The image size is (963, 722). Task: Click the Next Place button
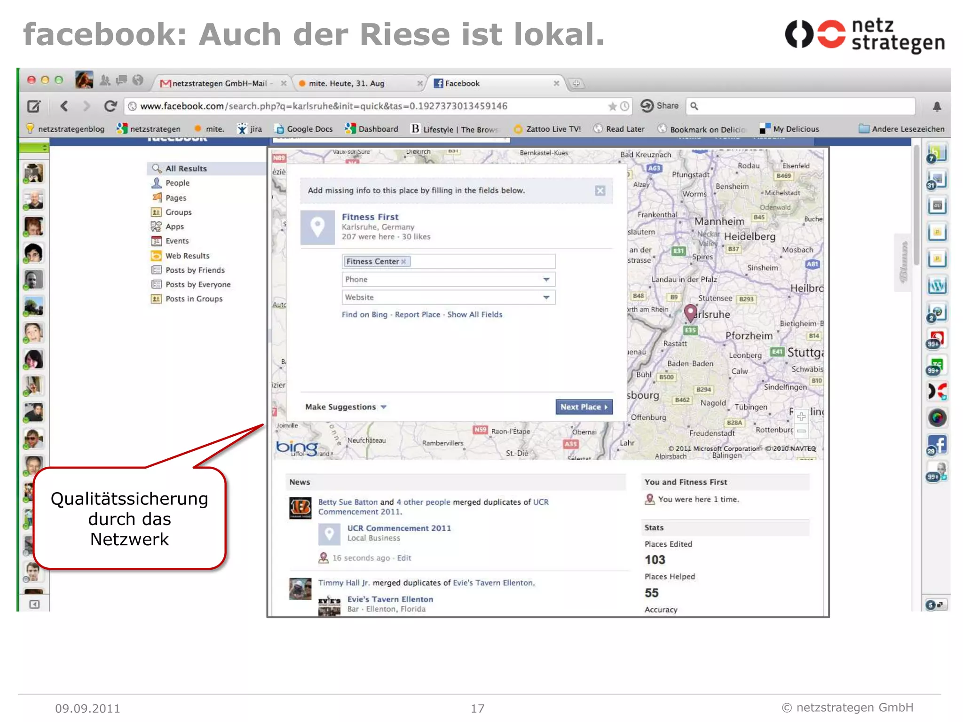coord(584,407)
